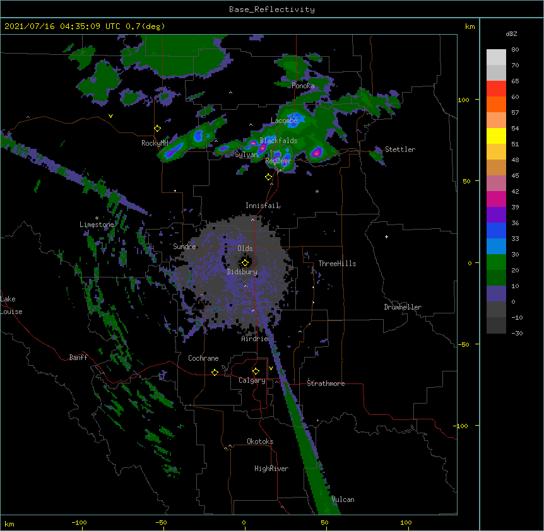Pick the magenta 39-42 dBZ legend swatch
This screenshot has height=531, width=544.
tap(496, 199)
